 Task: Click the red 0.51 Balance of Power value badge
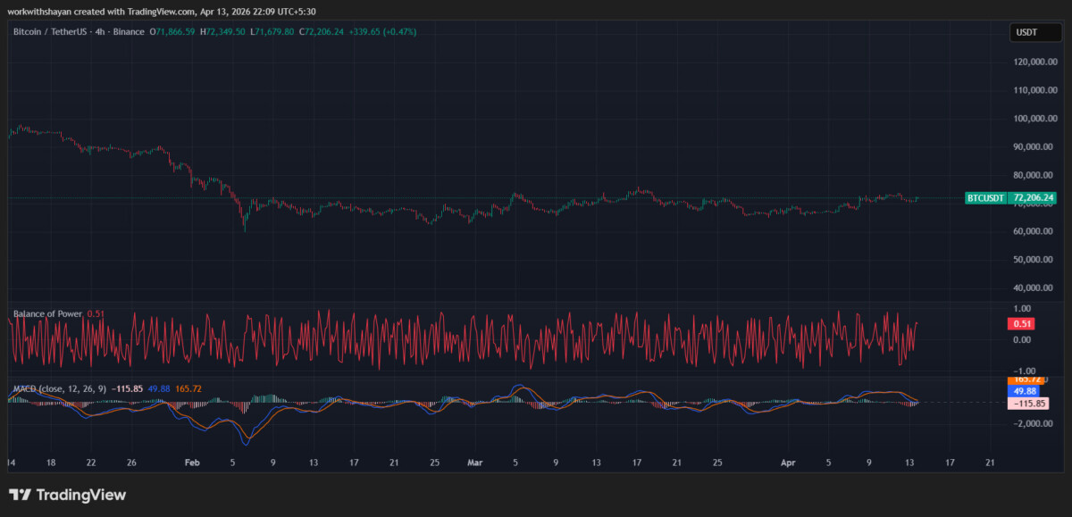tap(1021, 324)
